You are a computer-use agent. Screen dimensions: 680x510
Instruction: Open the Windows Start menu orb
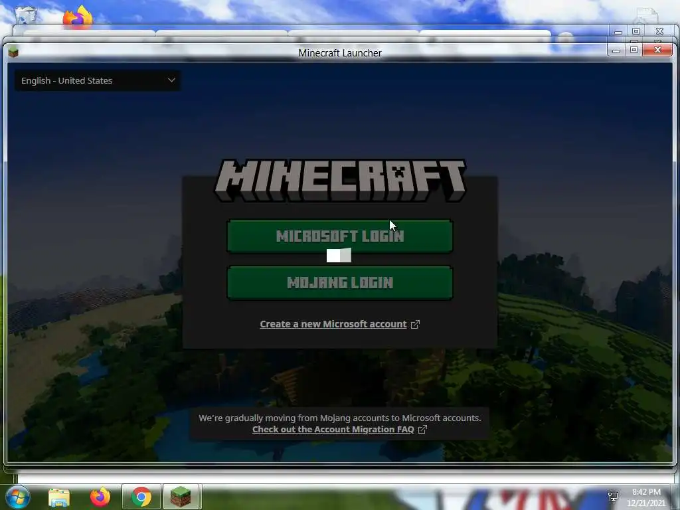coord(17,497)
